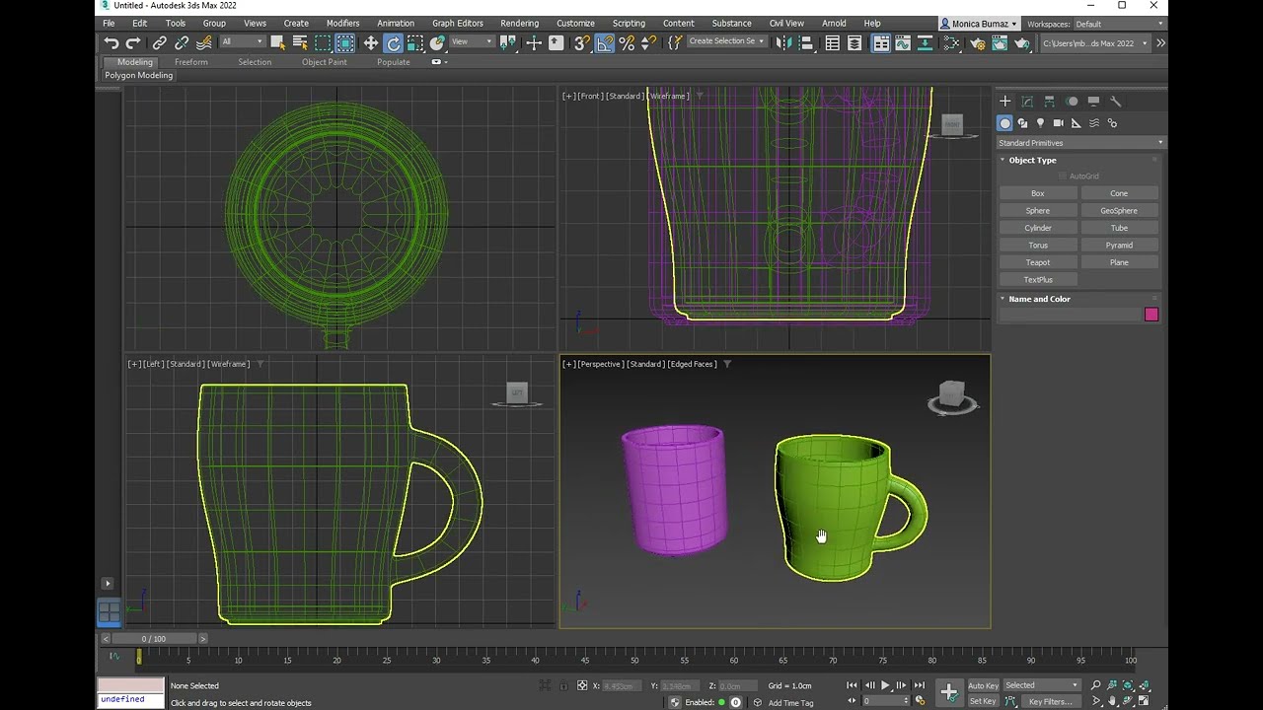Open the project path dropdown

point(1095,42)
